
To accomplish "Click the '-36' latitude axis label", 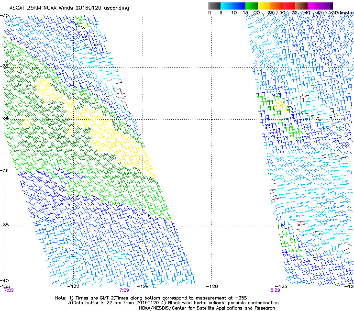I will tap(5, 170).
